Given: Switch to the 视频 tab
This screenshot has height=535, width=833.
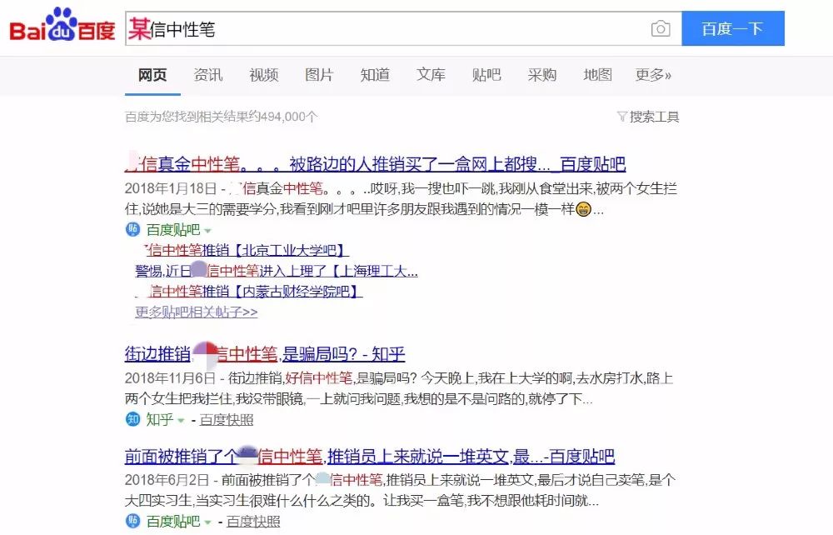Looking at the screenshot, I should (264, 75).
